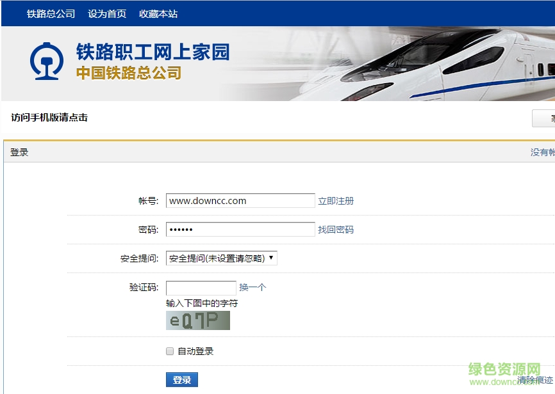
Task: Open the 安全提问 dropdown
Action: 222,258
